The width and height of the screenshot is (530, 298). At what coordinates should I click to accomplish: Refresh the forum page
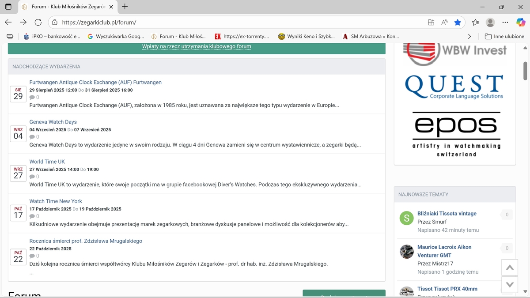38,22
